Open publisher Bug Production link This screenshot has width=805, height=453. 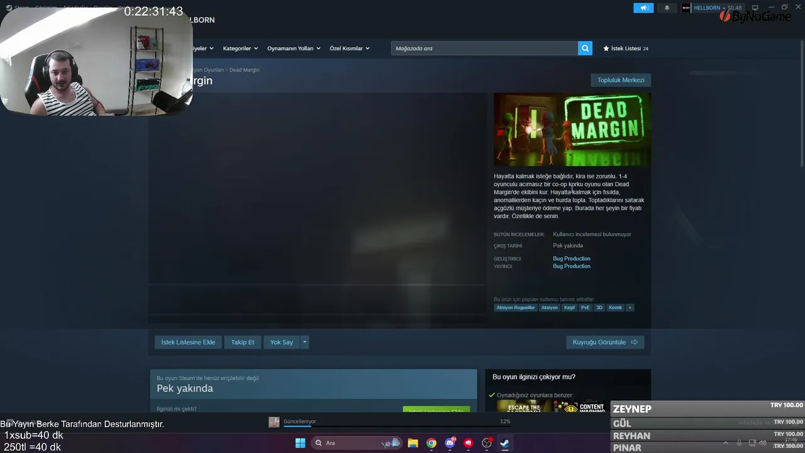click(572, 266)
